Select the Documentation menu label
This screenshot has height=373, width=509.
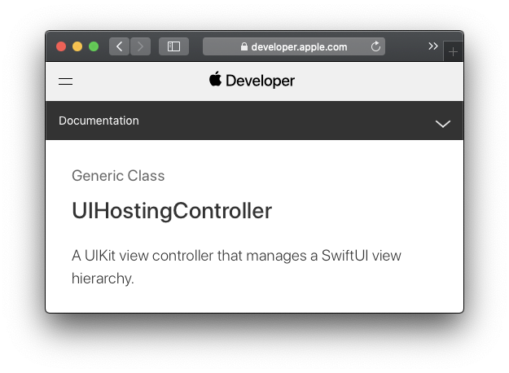click(99, 121)
